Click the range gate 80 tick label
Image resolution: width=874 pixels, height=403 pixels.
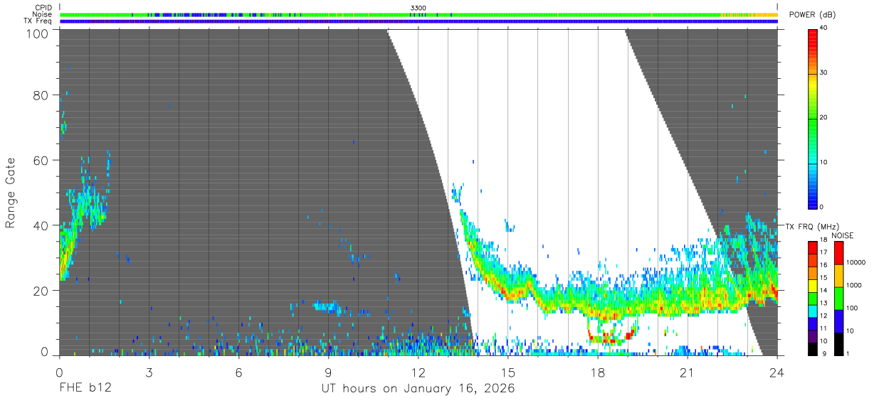[x=41, y=95]
